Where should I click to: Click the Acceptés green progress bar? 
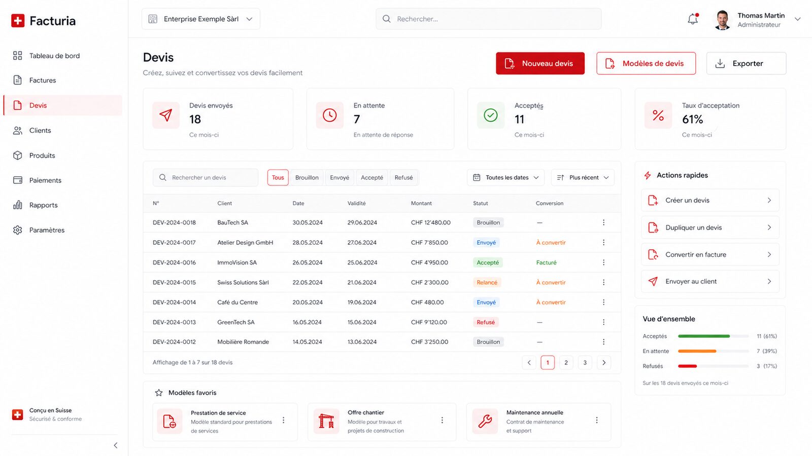coord(704,336)
